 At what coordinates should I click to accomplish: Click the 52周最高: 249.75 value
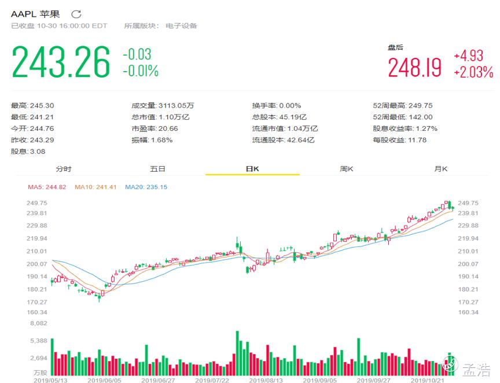coord(403,105)
